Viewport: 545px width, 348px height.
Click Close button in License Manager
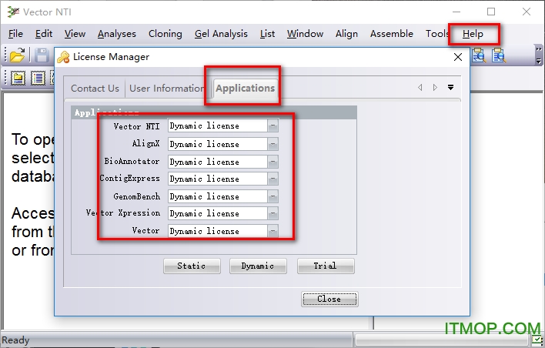[x=329, y=299]
